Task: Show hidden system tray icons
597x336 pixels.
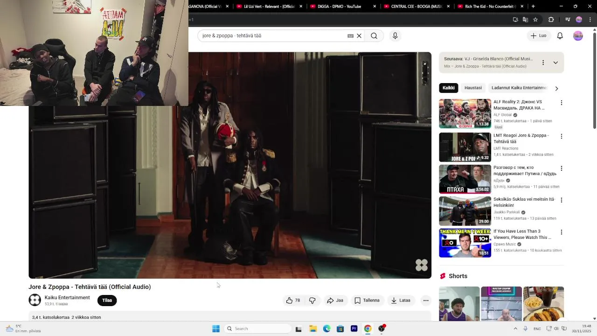Action: (515, 329)
